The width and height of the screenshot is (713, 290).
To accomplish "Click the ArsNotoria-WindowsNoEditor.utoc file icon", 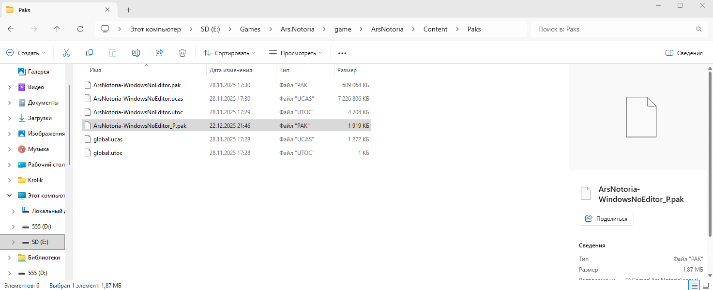I will click(88, 112).
